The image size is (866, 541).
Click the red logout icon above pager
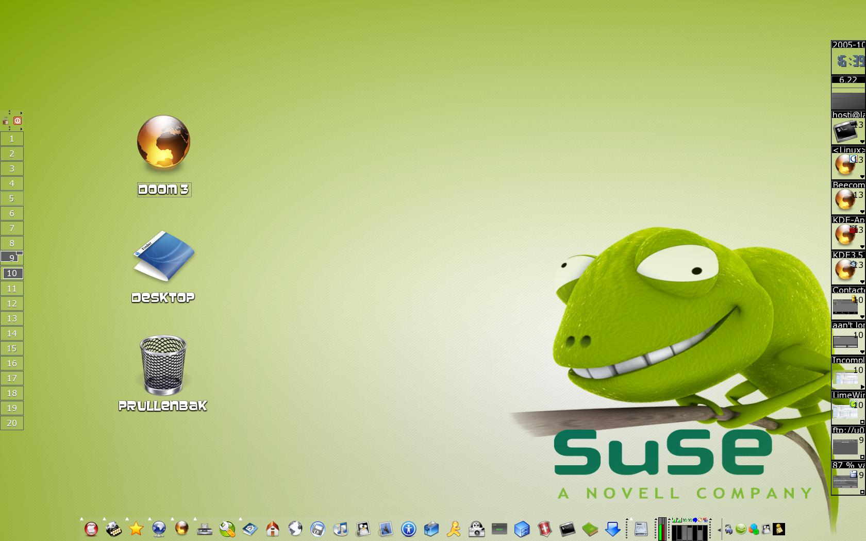point(18,121)
